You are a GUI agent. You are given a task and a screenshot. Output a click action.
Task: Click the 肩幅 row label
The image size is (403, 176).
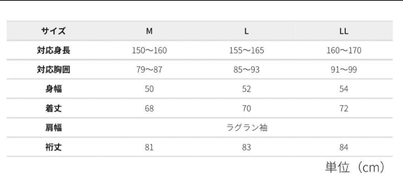[53, 128]
